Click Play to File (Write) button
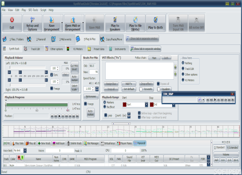Screen dimensions: 242x175 pyautogui.click(x=136, y=23)
